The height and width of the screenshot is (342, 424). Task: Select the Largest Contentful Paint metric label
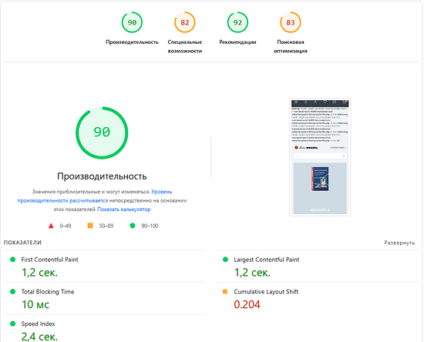[267, 260]
